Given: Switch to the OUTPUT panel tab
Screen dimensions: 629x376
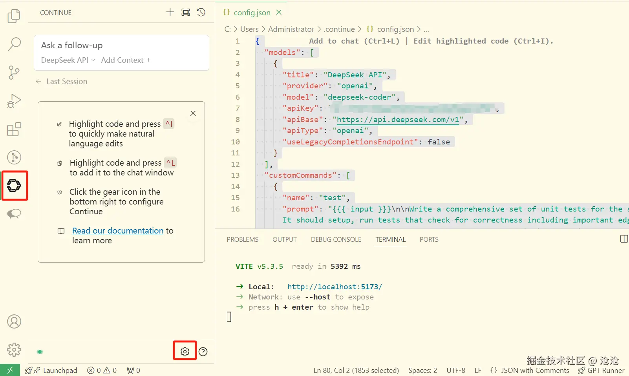Looking at the screenshot, I should tap(285, 239).
